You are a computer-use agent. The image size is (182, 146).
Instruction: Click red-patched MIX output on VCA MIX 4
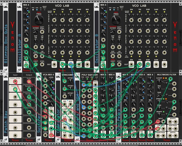pyautogui.click(x=51, y=135)
